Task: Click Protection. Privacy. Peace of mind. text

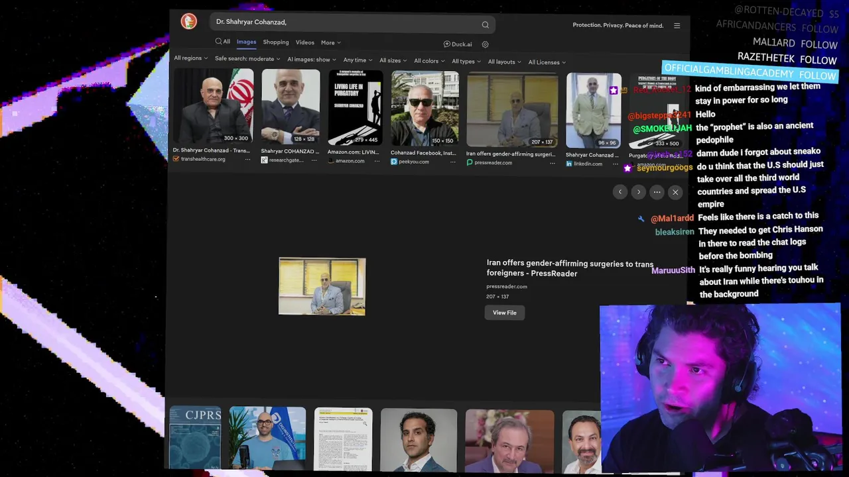Action: click(618, 25)
